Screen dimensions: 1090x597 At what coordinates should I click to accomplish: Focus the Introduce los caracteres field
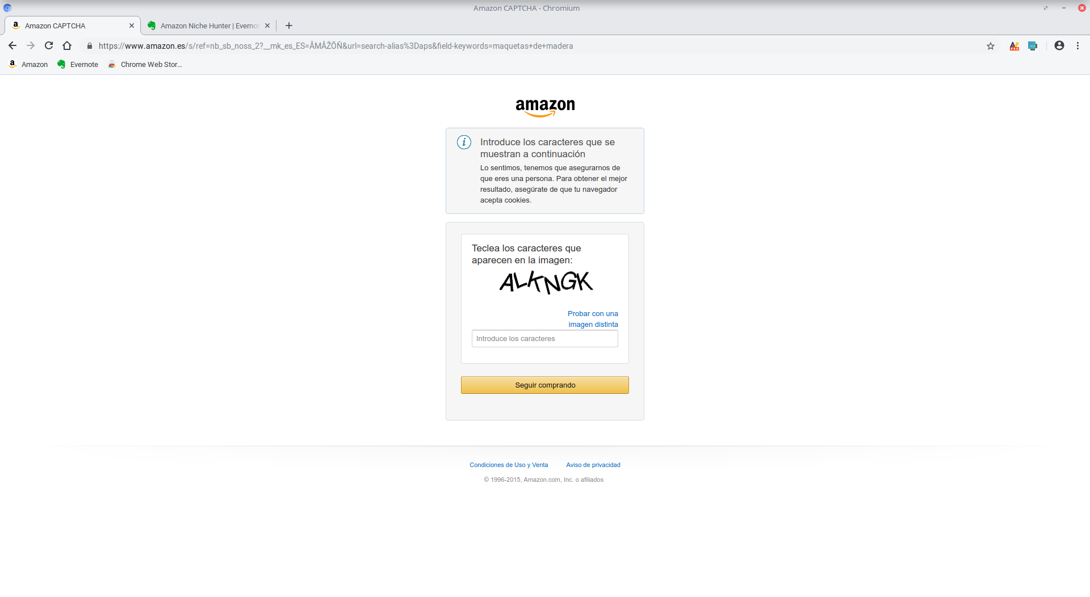point(545,339)
